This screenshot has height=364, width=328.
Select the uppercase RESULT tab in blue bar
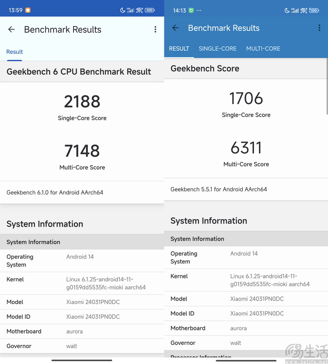179,49
